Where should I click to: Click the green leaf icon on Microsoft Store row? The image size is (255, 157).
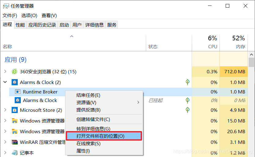[x=187, y=110]
